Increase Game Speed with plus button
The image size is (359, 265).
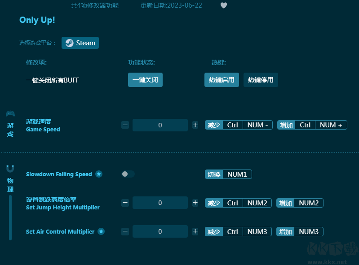coord(195,125)
